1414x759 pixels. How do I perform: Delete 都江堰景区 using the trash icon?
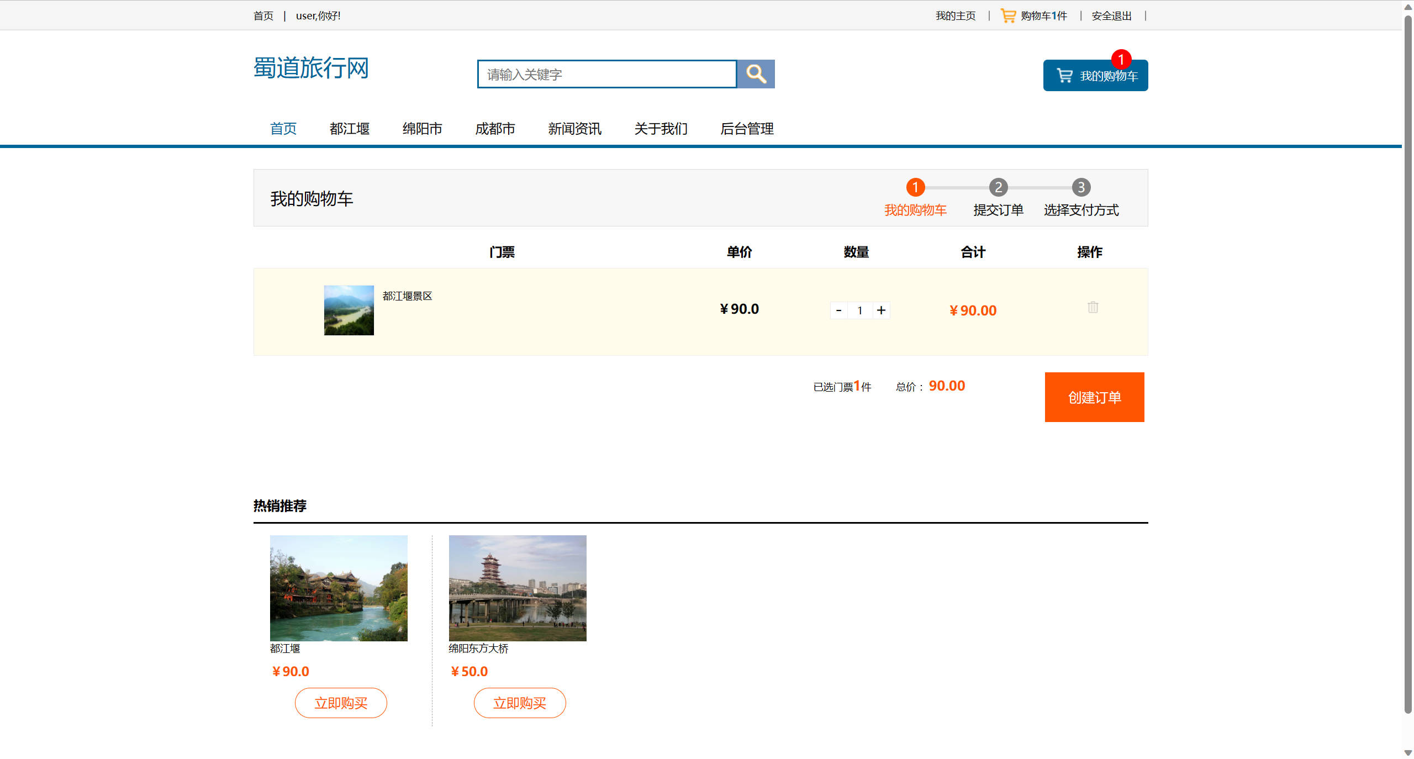pos(1092,307)
